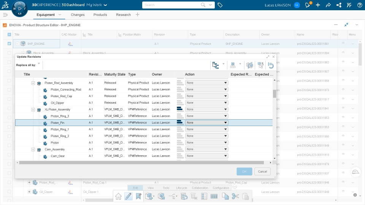Click the insert existing product icon
The width and height of the screenshot is (365, 205).
[161, 196]
